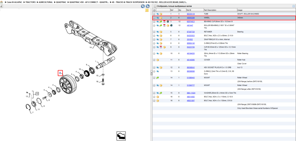Select the 'RETAINER' description cell
296x141 pixels.
coord(208,32)
